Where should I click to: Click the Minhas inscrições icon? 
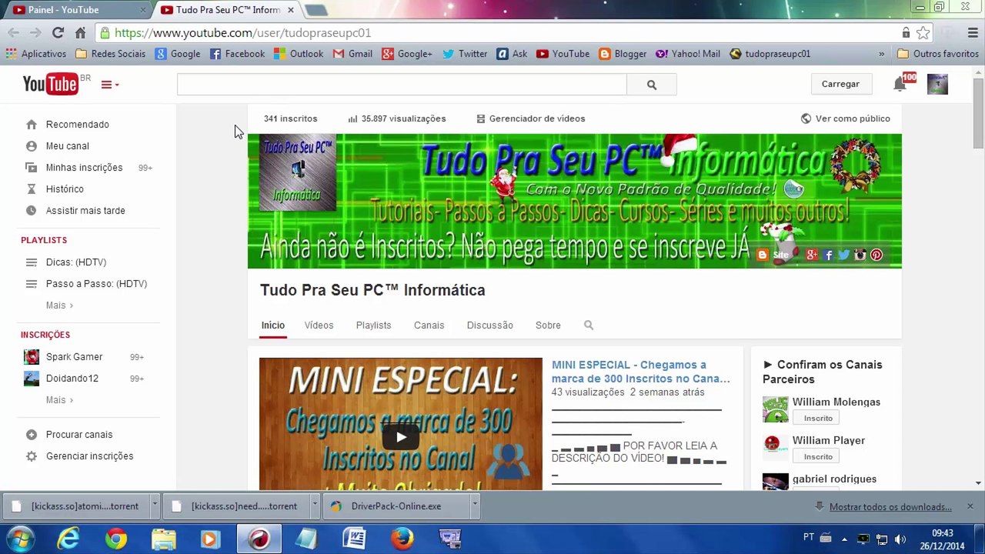coord(32,168)
